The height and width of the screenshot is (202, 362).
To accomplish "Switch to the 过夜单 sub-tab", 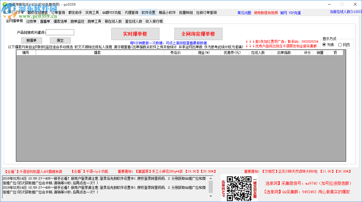I will 31,21.
